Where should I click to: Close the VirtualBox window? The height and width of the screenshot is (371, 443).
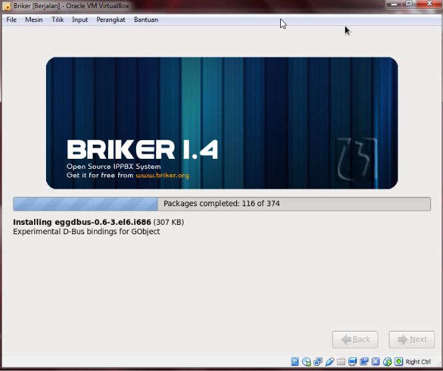429,4
